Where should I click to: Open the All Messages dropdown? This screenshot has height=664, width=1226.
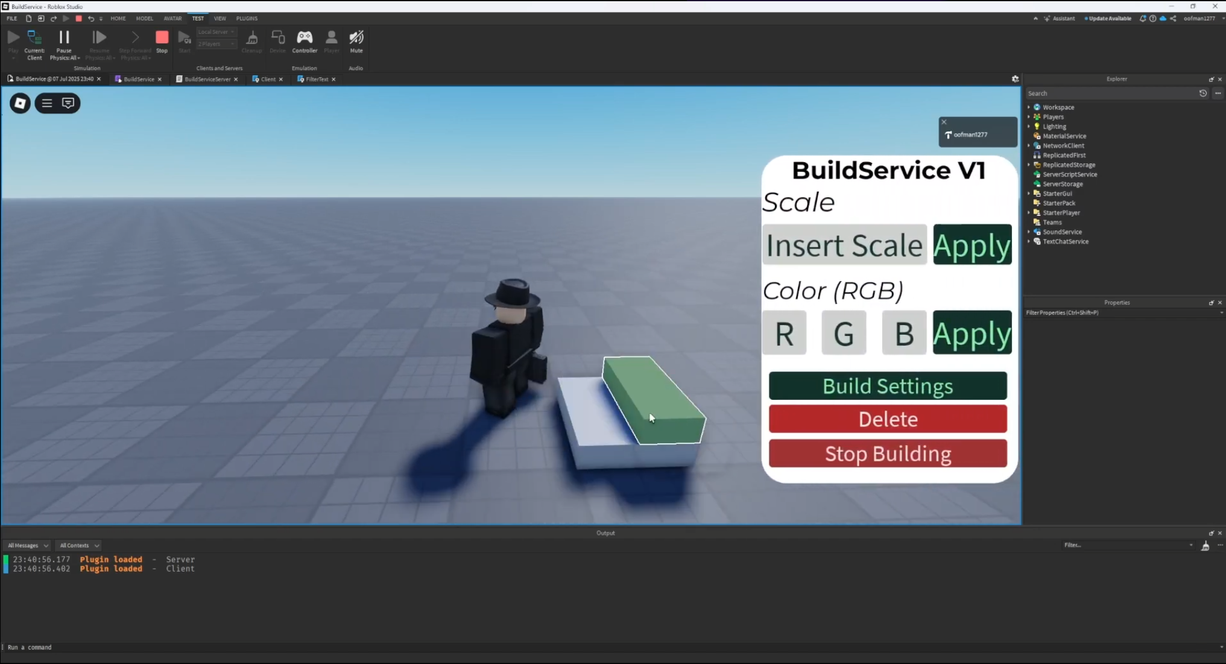pyautogui.click(x=28, y=545)
